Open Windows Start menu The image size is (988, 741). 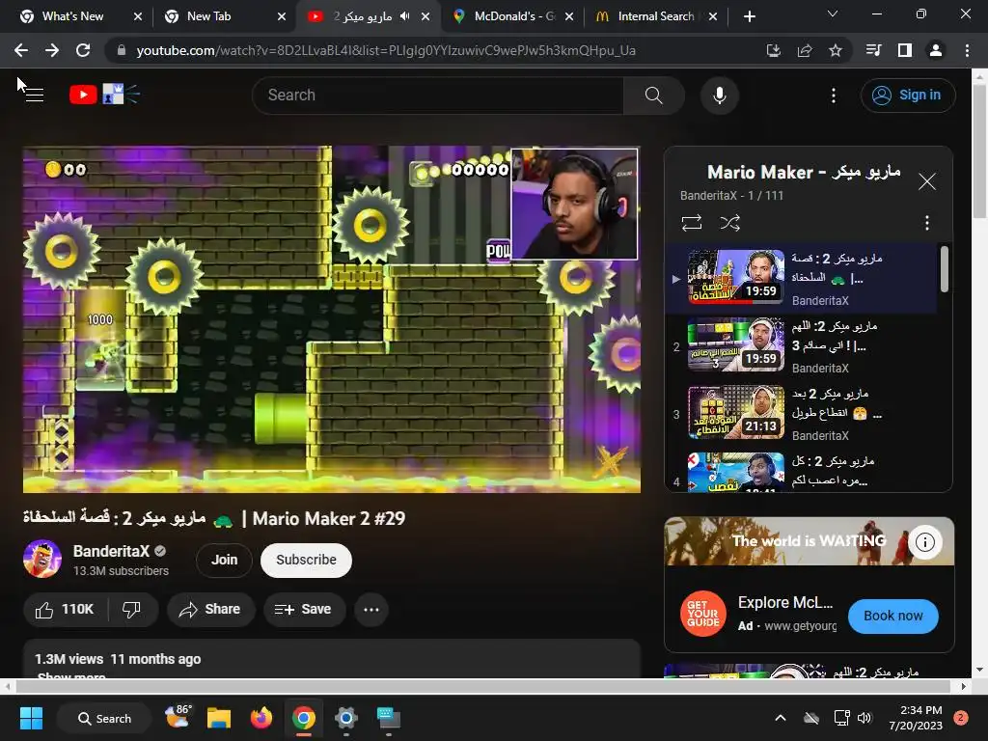click(31, 718)
